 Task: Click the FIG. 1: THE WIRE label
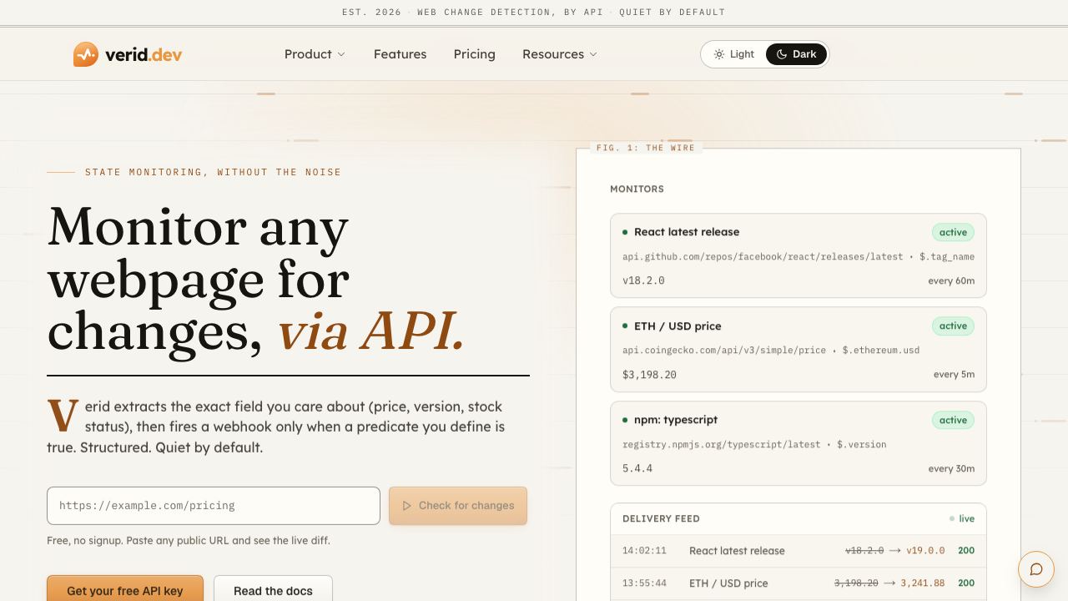(646, 148)
